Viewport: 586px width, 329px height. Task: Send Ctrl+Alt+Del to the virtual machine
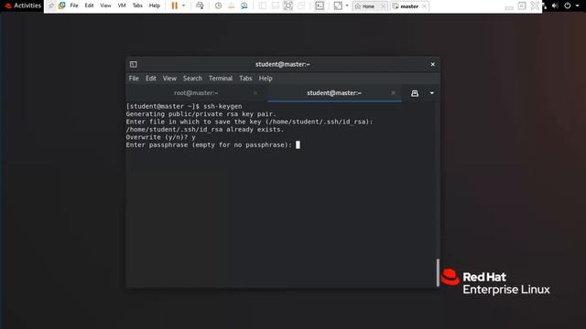[200, 5]
